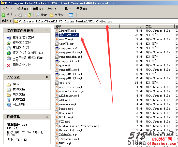Select the wanggema.ex4 file icon

[x=57, y=48]
